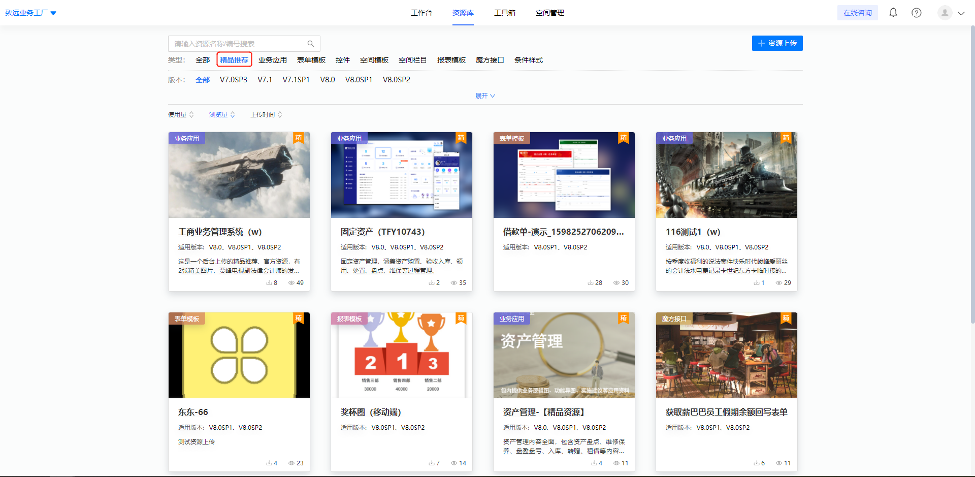Sort by 上传时间
This screenshot has height=477, width=975.
click(x=266, y=115)
